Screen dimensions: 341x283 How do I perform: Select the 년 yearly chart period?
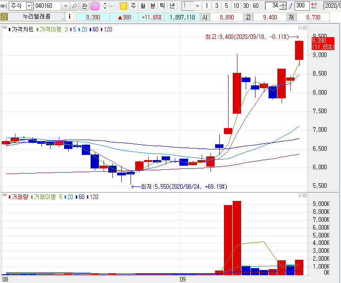[172, 6]
